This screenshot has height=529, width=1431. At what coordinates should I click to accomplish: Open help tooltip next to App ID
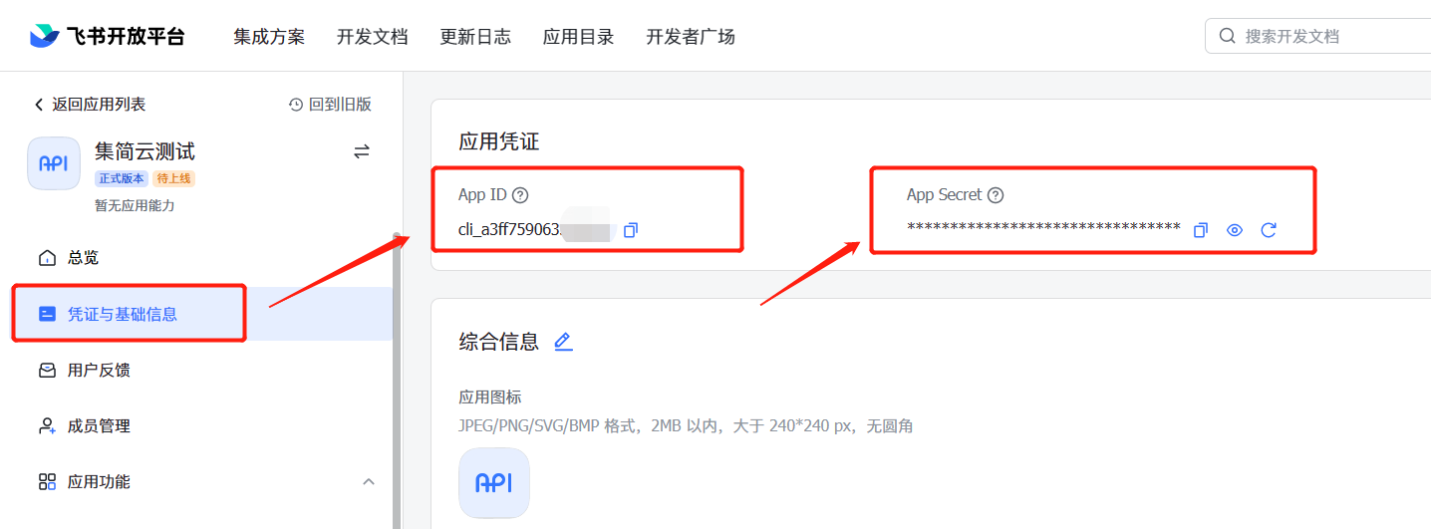tap(519, 195)
